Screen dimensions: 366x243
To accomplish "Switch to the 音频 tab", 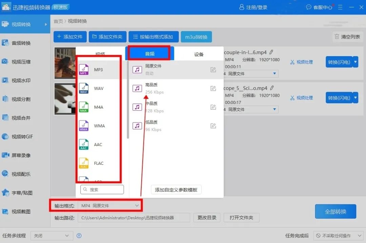I will tap(149, 53).
